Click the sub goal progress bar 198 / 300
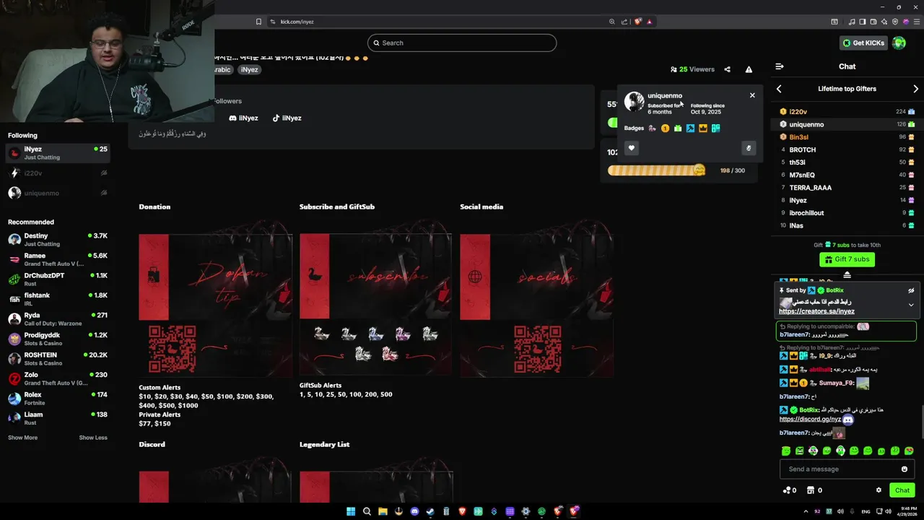 coord(656,170)
